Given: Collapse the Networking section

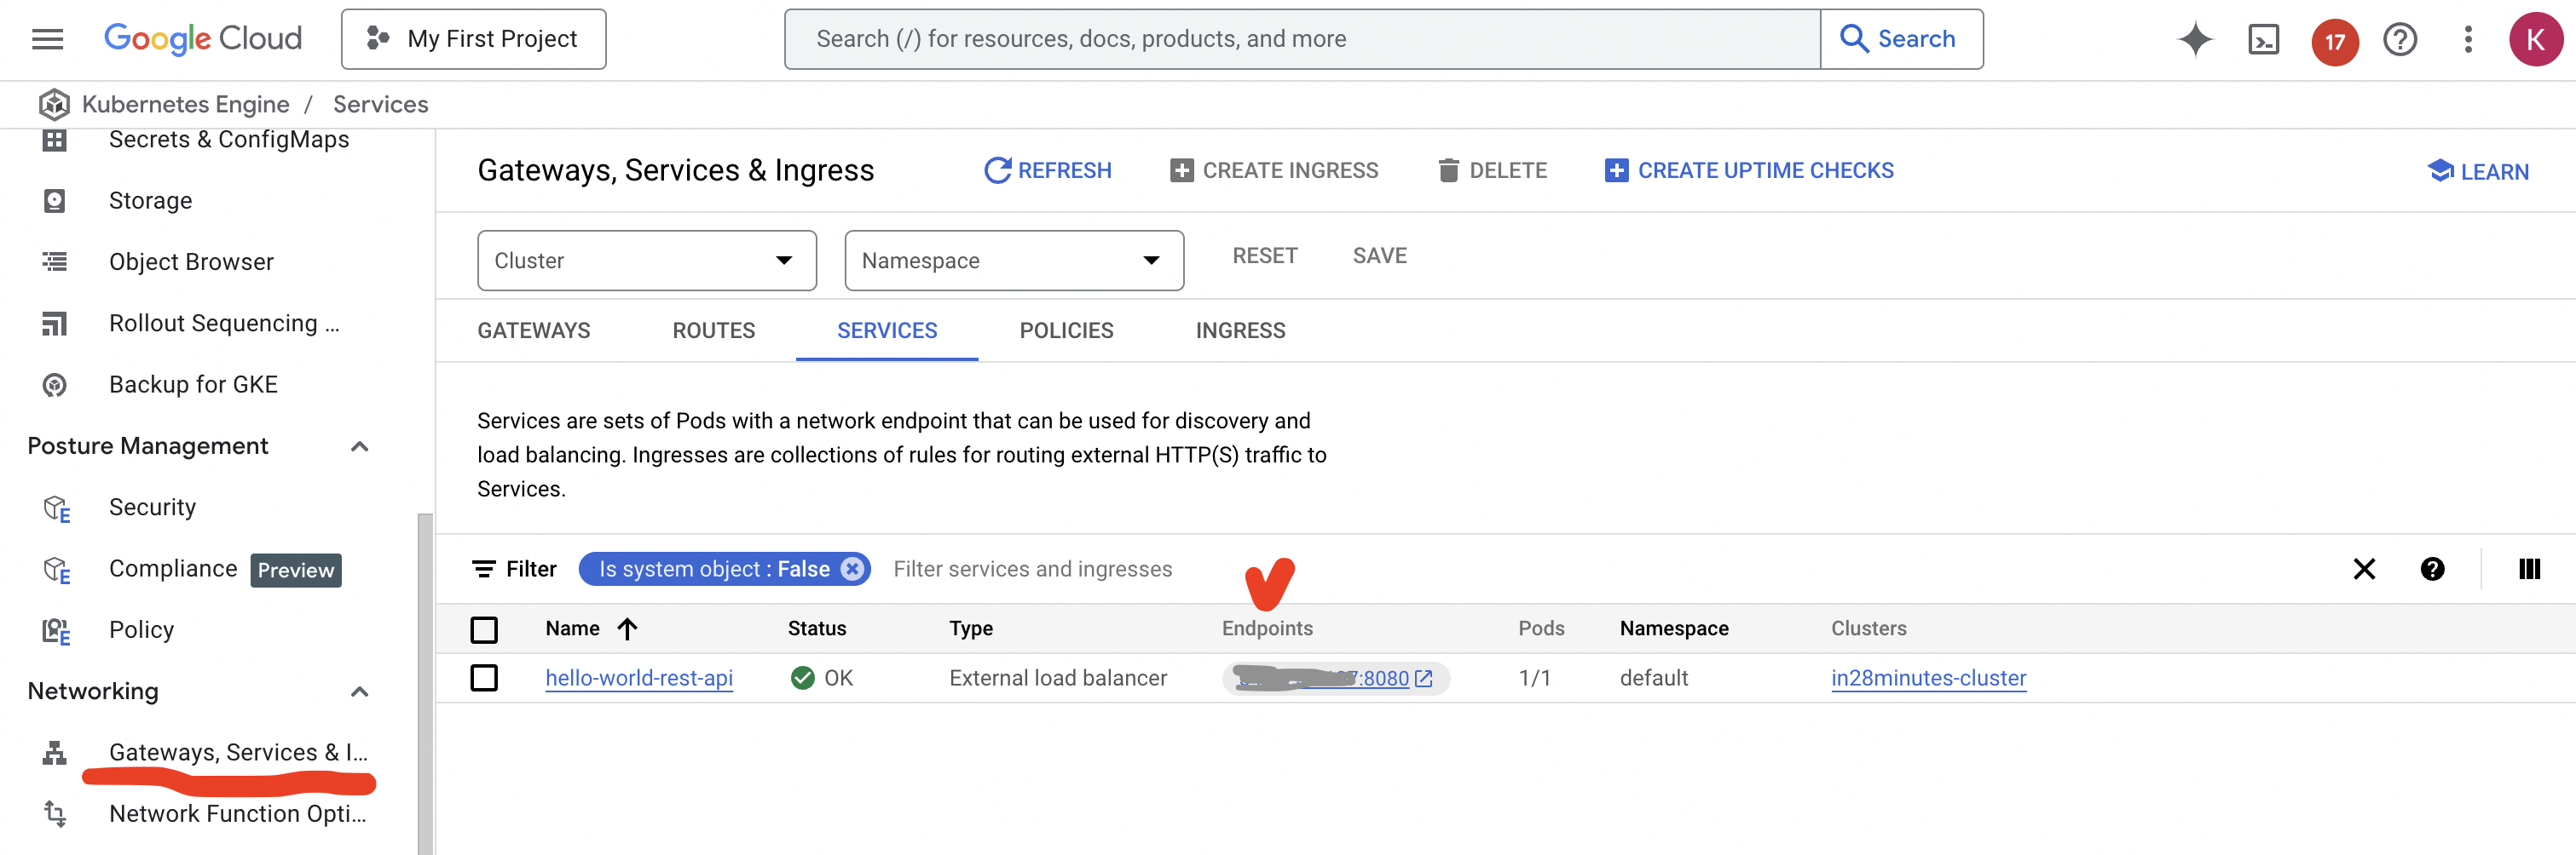Looking at the screenshot, I should tap(360, 691).
